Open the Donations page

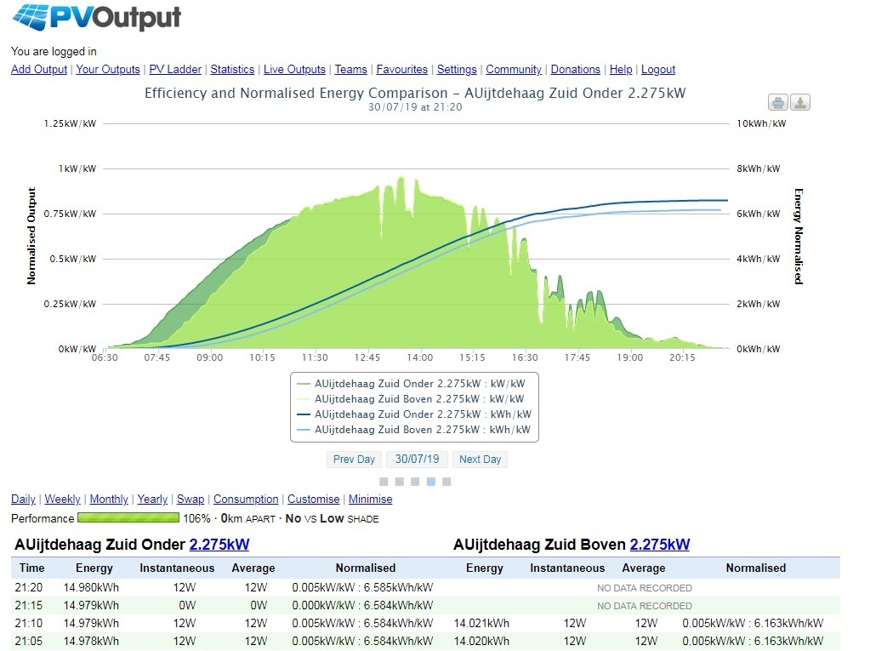[576, 69]
